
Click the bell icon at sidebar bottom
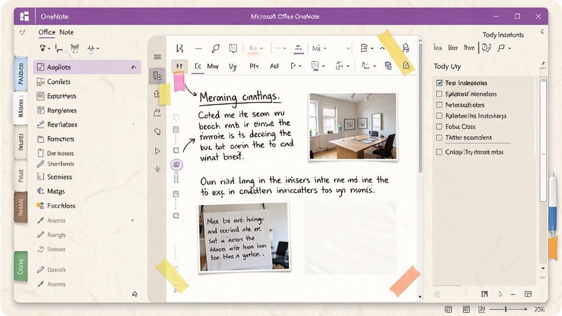click(135, 294)
